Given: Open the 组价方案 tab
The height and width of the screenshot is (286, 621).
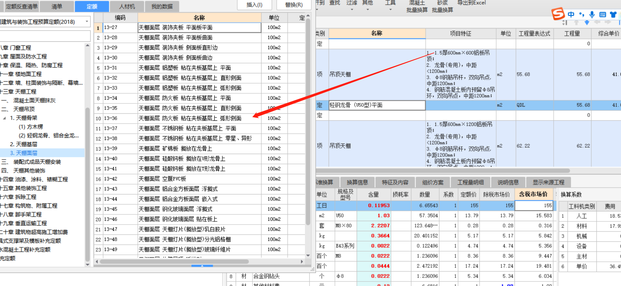Looking at the screenshot, I should point(433,182).
